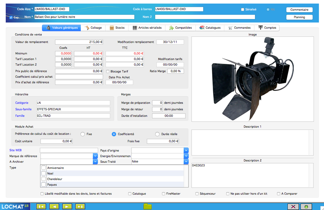Click the Comptes tab icon
This screenshot has height=210, width=324.
261,27
